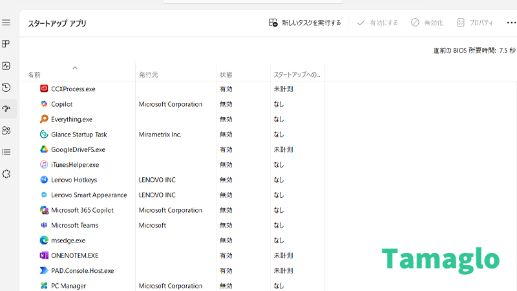Viewport: 517px width, 291px height.
Task: Select the PAD.Console.Host.exe row name
Action: [x=83, y=271]
